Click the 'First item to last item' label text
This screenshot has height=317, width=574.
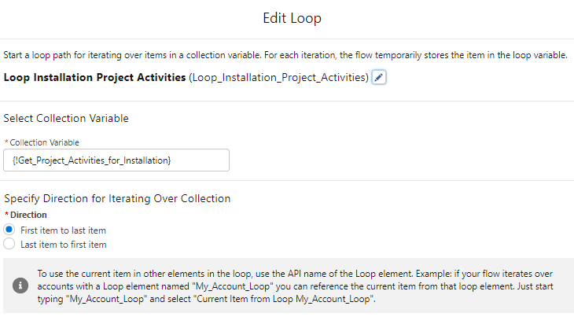(63, 230)
